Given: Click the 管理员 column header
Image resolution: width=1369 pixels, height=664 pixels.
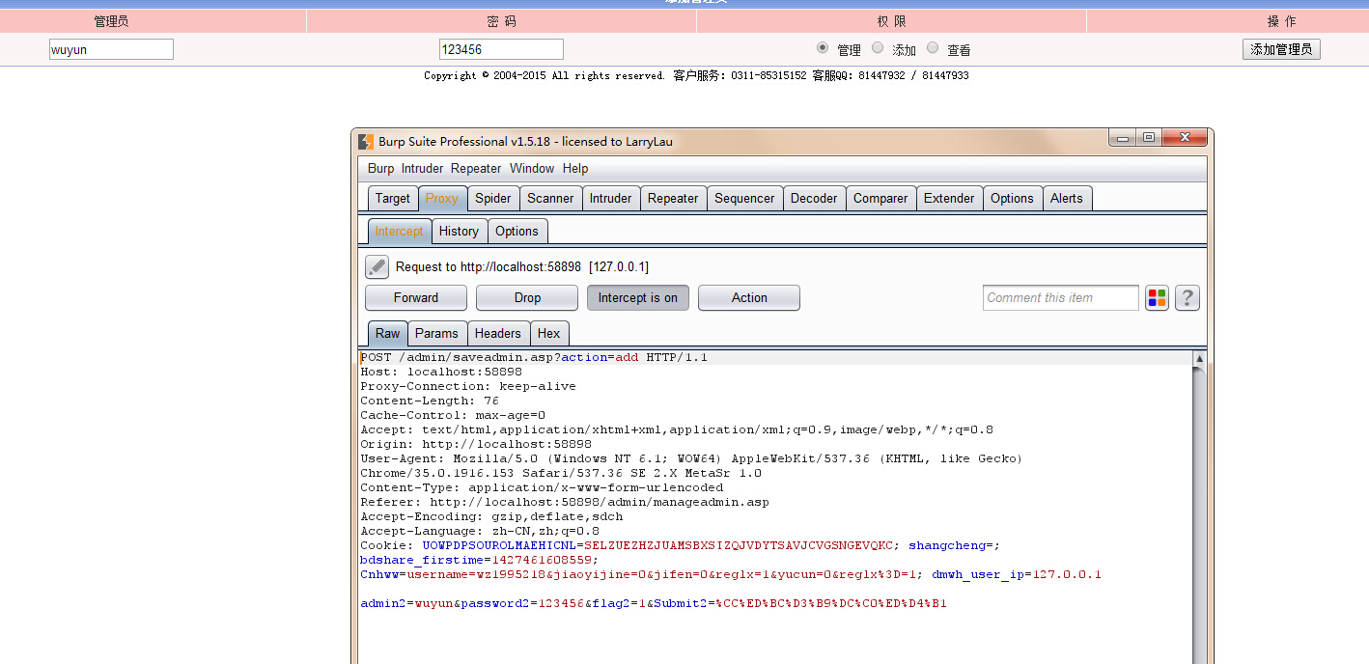Looking at the screenshot, I should pos(111,21).
